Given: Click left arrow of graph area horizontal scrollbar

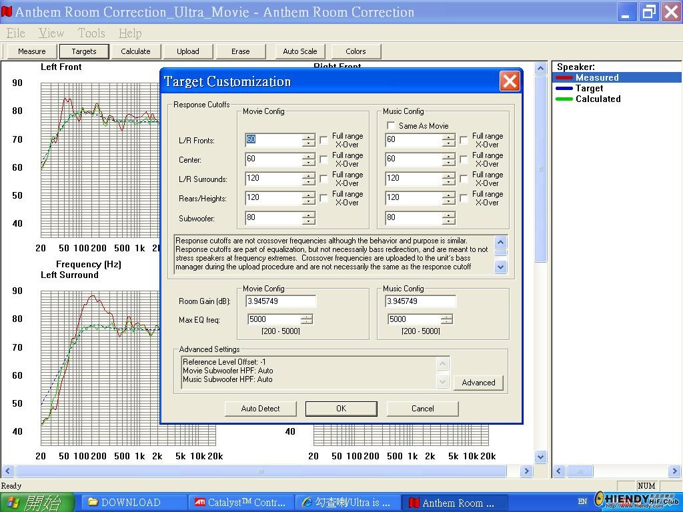Looking at the screenshot, I should pyautogui.click(x=7, y=471).
